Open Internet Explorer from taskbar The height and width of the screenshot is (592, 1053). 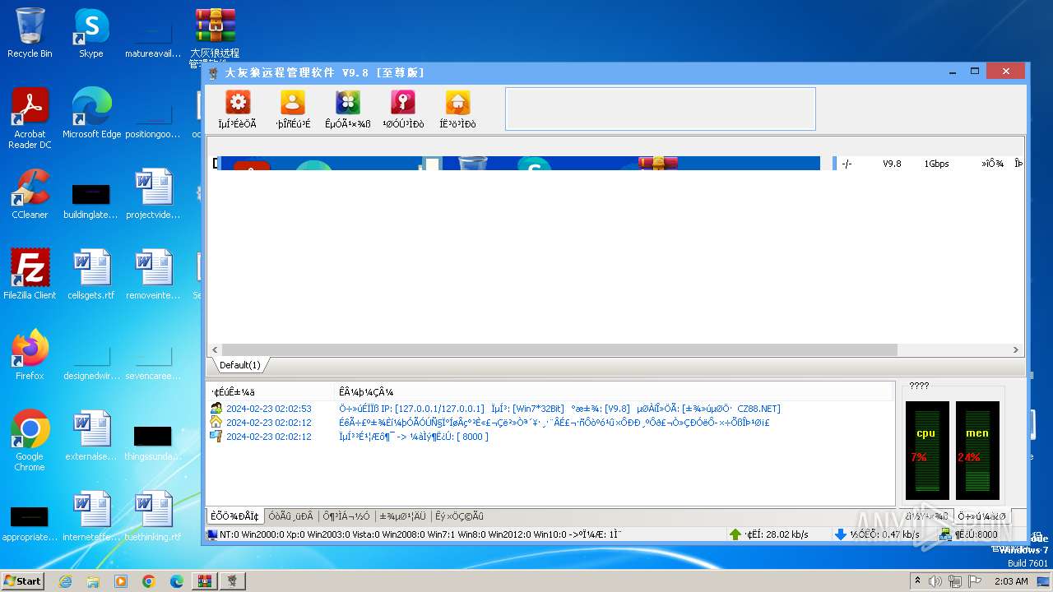pos(66,581)
